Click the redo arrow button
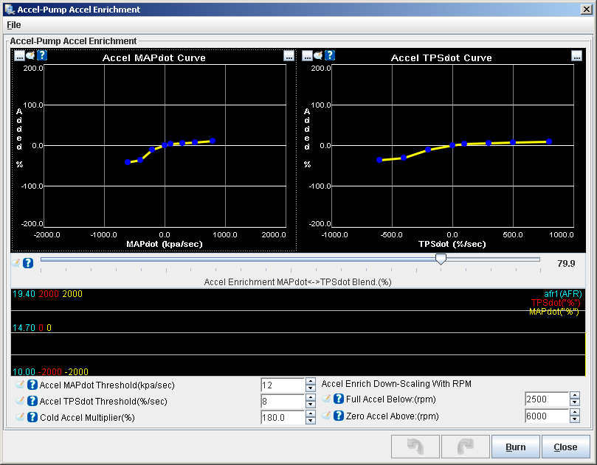 [465, 447]
